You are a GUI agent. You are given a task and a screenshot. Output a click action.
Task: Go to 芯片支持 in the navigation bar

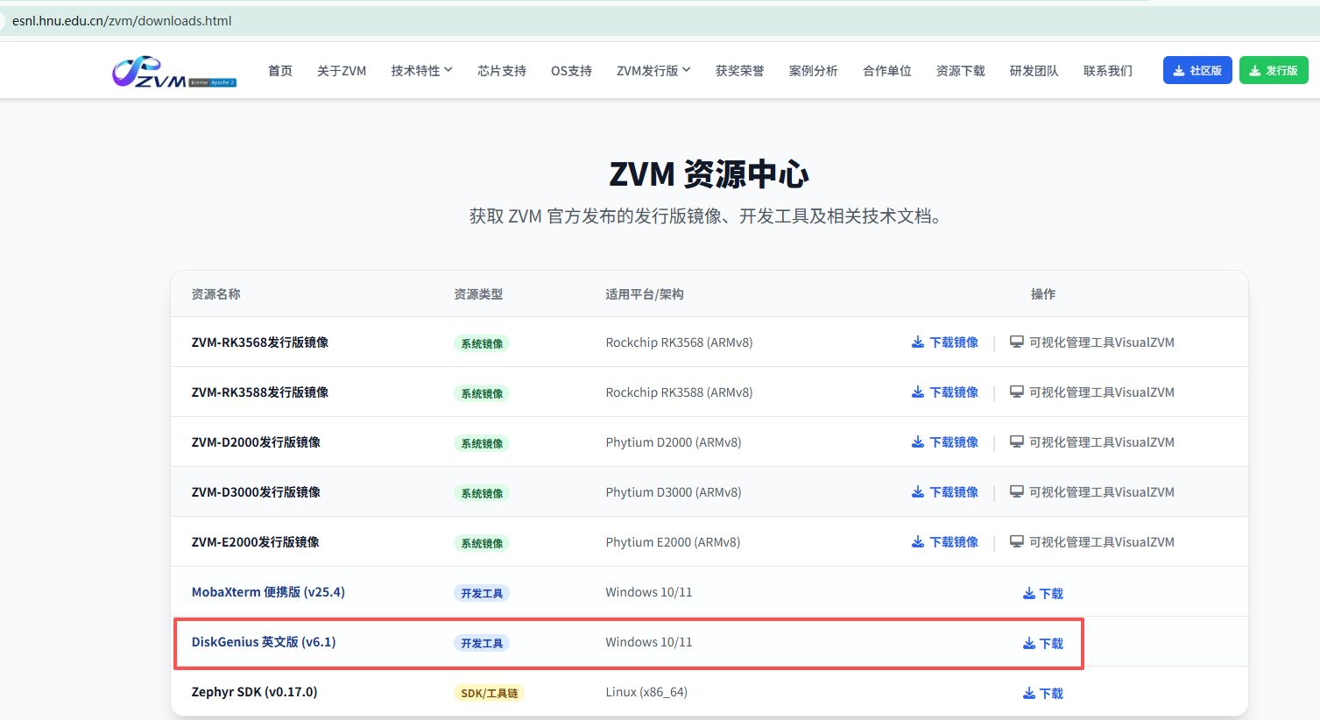[502, 71]
